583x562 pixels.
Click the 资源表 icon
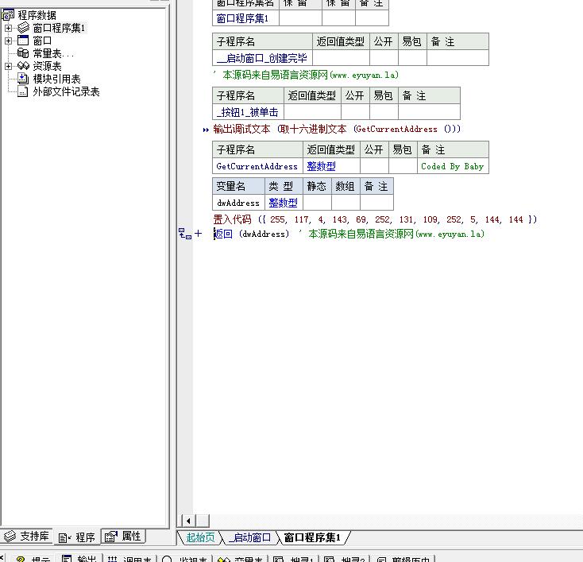[x=23, y=66]
